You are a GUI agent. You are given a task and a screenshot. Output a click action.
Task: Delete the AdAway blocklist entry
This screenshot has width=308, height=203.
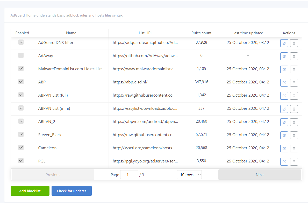[294, 56]
